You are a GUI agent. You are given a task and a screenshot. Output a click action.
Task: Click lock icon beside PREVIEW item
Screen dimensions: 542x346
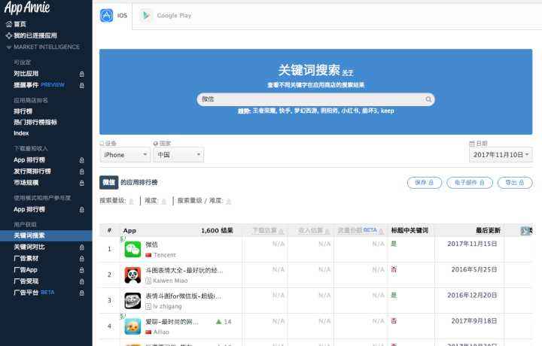coord(82,85)
